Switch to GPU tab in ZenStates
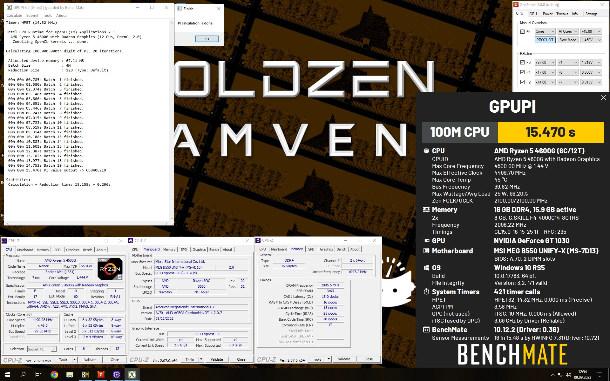 pyautogui.click(x=533, y=14)
